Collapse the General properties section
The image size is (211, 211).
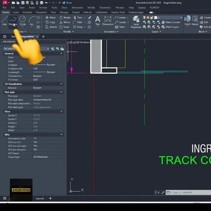(x=61, y=53)
